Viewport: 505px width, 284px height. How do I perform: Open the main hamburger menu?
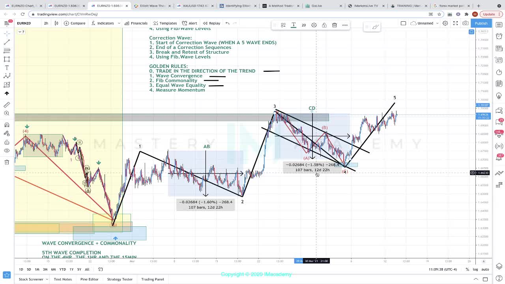click(x=7, y=23)
